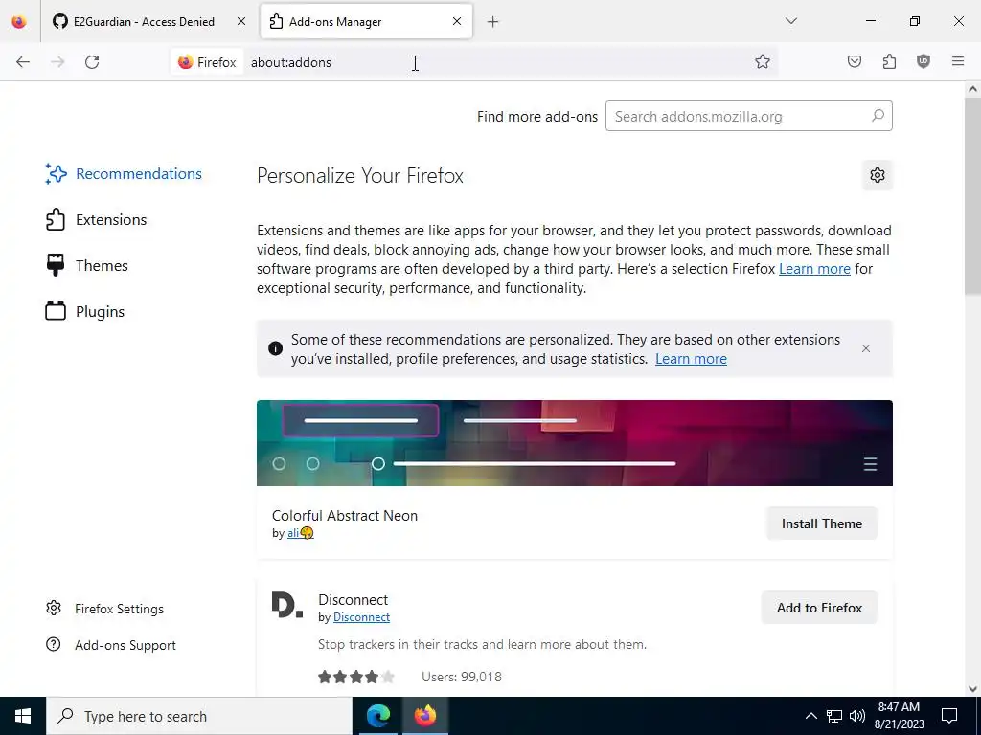Click the Firefox identity badge in address bar

[207, 62]
